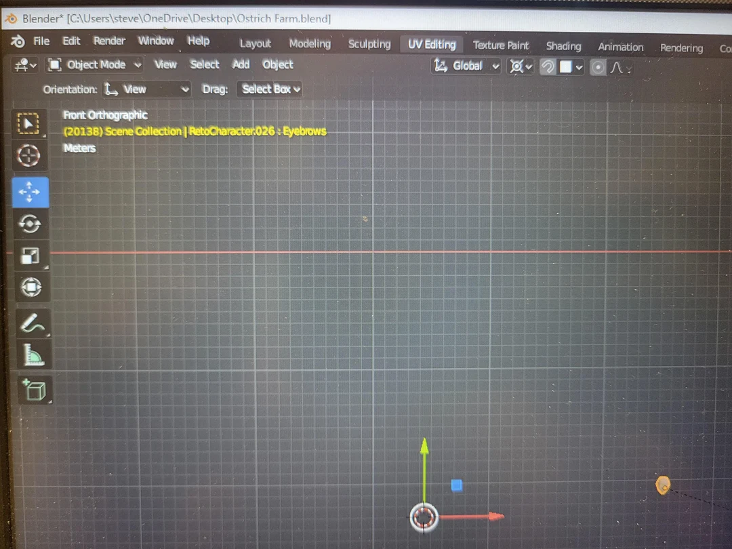Toggle proportional editing
This screenshot has height=549, width=732.
[597, 66]
